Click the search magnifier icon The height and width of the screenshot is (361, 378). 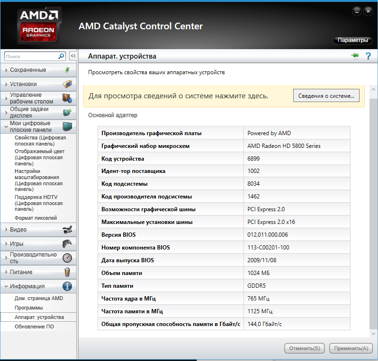click(61, 56)
